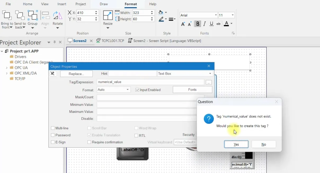Switch to the Home ribbon tab

point(28,4)
